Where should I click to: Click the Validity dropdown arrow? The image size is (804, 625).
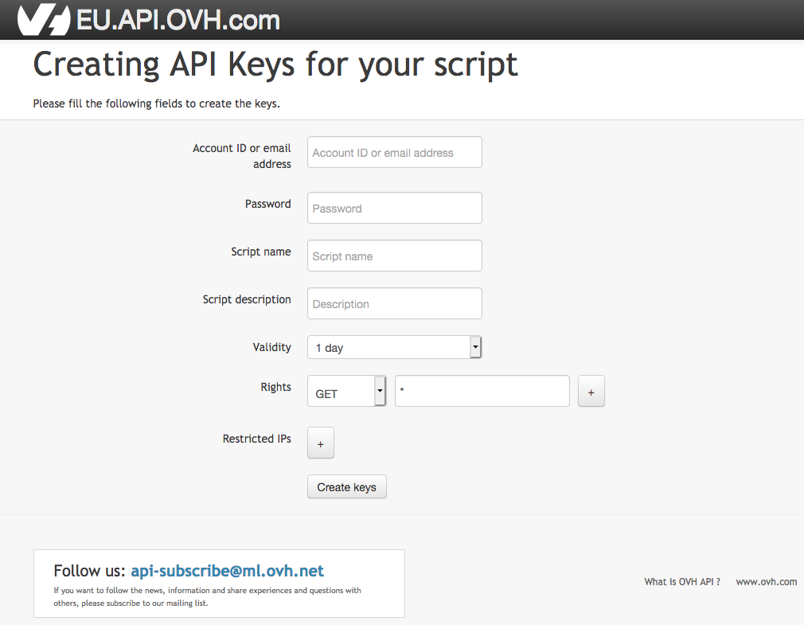point(476,347)
